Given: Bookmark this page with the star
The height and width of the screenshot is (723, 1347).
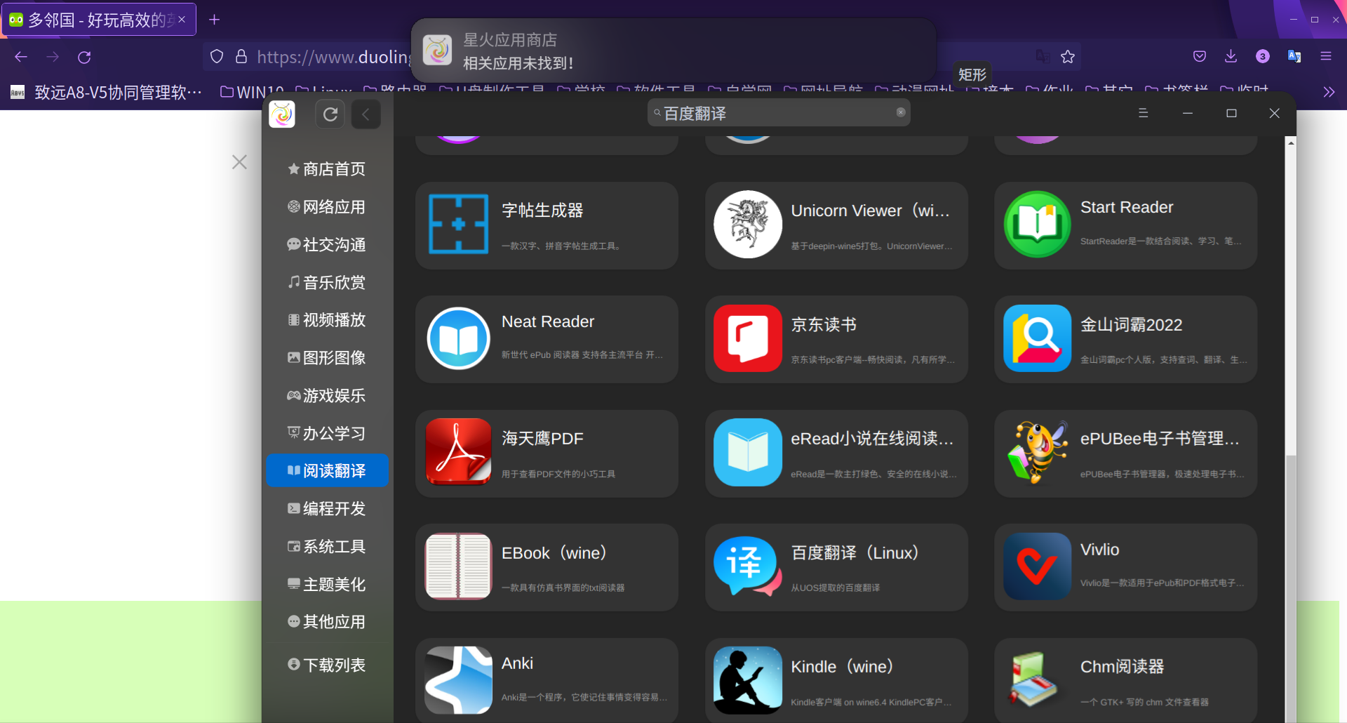Looking at the screenshot, I should tap(1069, 56).
